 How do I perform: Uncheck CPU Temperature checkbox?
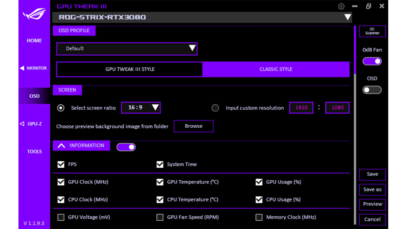click(160, 200)
